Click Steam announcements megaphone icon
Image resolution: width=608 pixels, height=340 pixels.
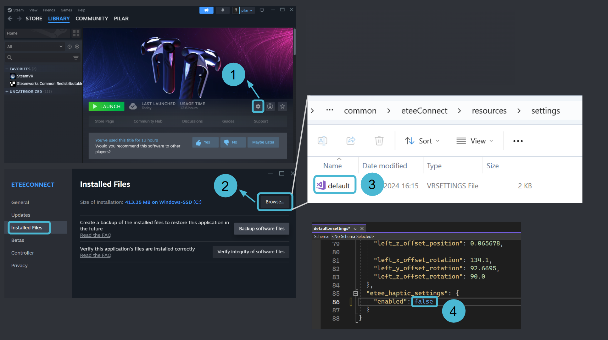point(206,10)
